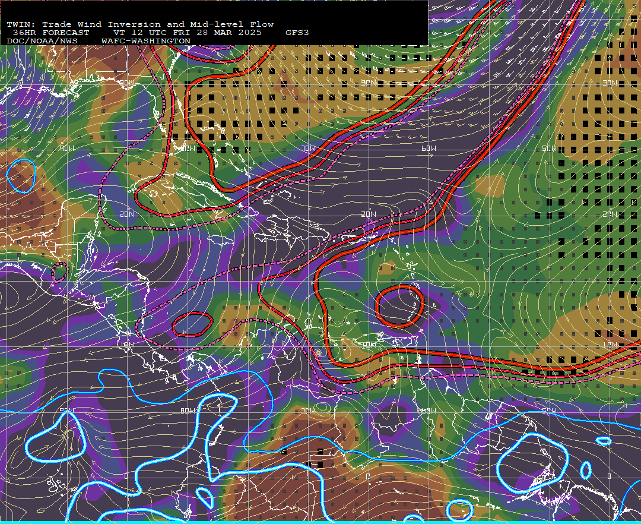Select the "GFS3" model label
The width and height of the screenshot is (641, 524).
[x=297, y=33]
